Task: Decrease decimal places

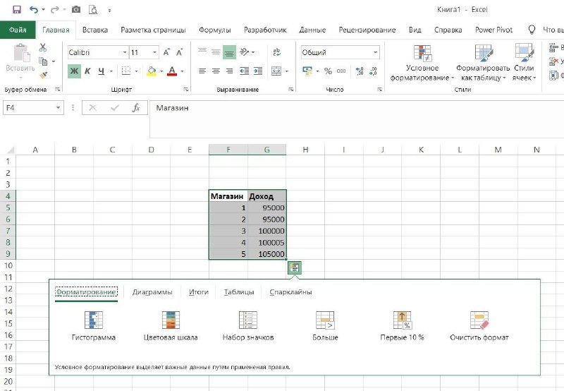Action: (x=373, y=71)
